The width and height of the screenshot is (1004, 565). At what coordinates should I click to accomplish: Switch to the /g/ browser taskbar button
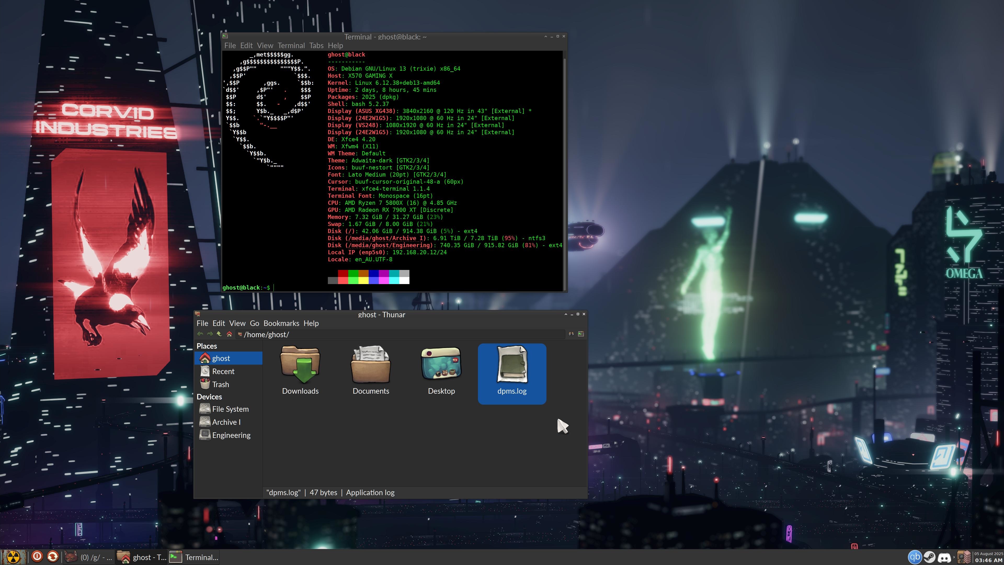pyautogui.click(x=88, y=557)
